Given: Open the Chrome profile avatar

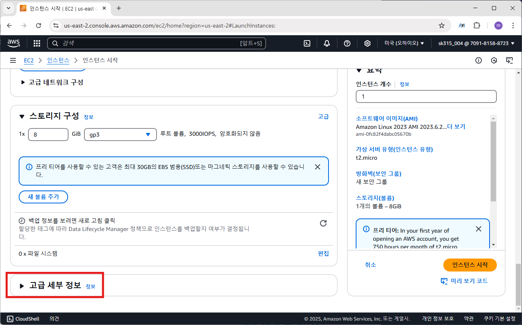Looking at the screenshot, I should [498, 26].
